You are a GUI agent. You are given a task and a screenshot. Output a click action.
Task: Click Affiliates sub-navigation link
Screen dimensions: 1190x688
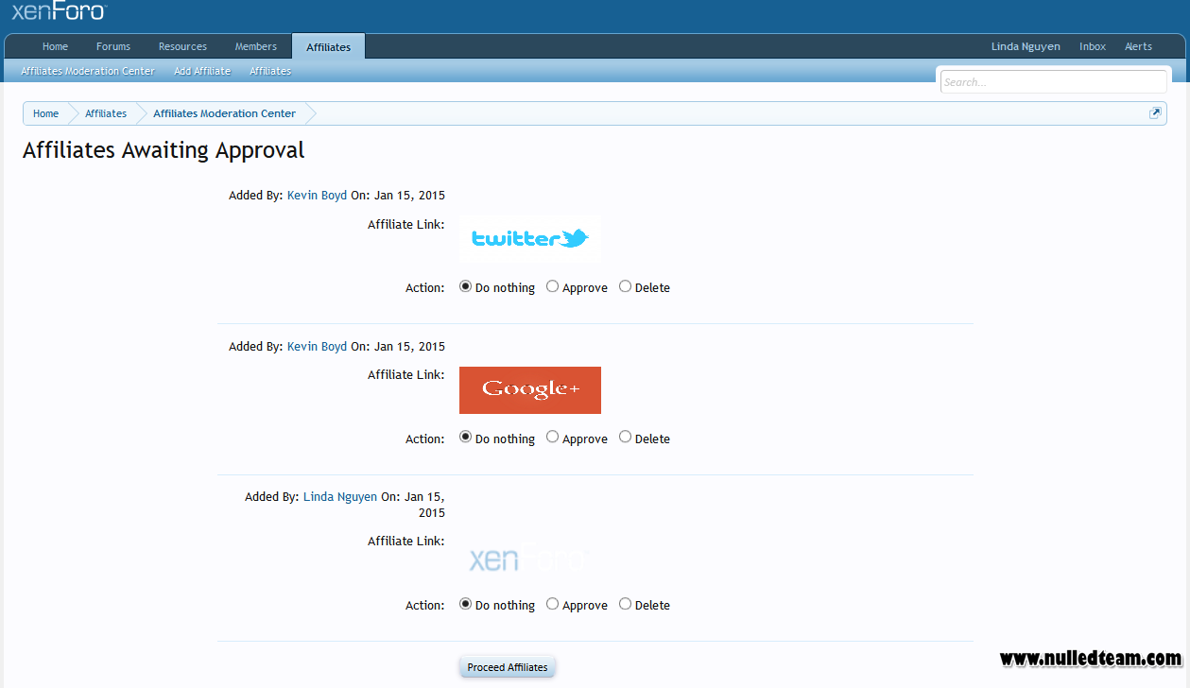pos(270,71)
